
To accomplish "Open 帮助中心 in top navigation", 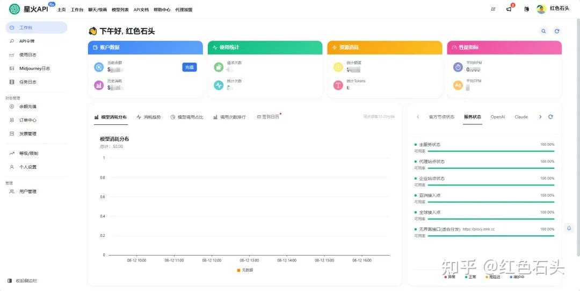I will coord(162,10).
